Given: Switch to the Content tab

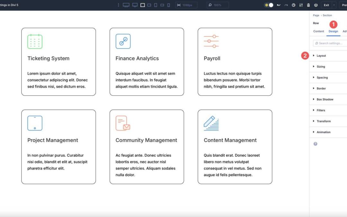Looking at the screenshot, I should pos(318,31).
